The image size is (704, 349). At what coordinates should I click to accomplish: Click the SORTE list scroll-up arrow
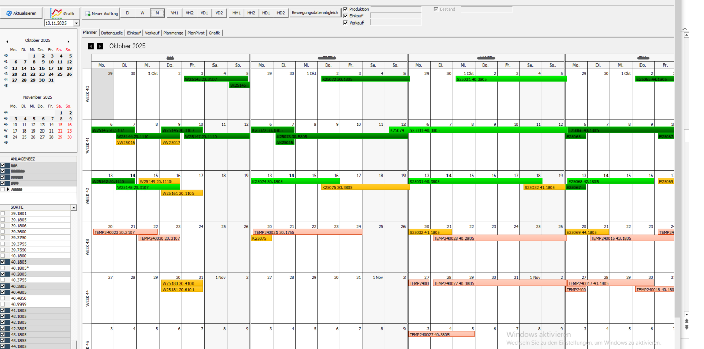pos(74,208)
